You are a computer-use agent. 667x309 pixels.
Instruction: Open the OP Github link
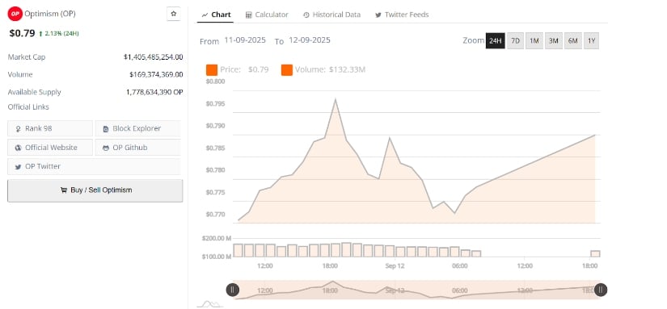pyautogui.click(x=137, y=148)
